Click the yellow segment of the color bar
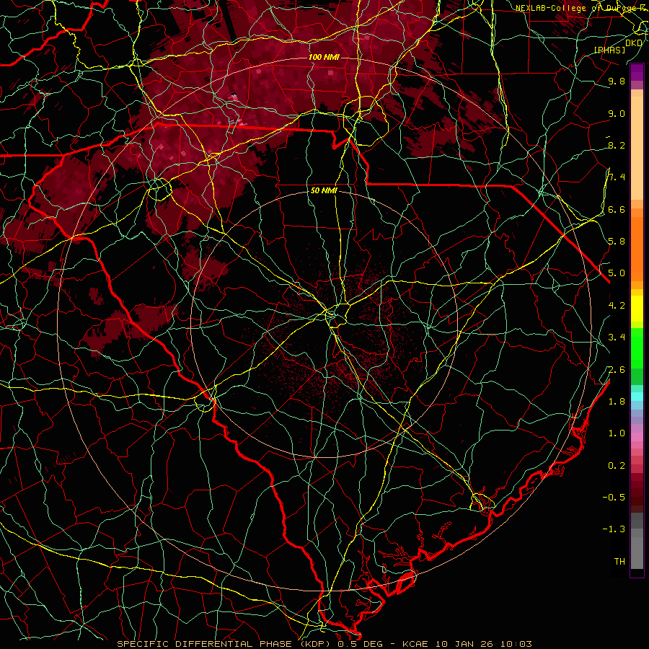This screenshot has height=649, width=649. pyautogui.click(x=637, y=309)
